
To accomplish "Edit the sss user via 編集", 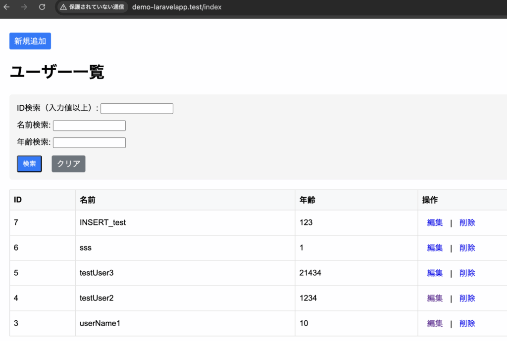I will pos(435,248).
